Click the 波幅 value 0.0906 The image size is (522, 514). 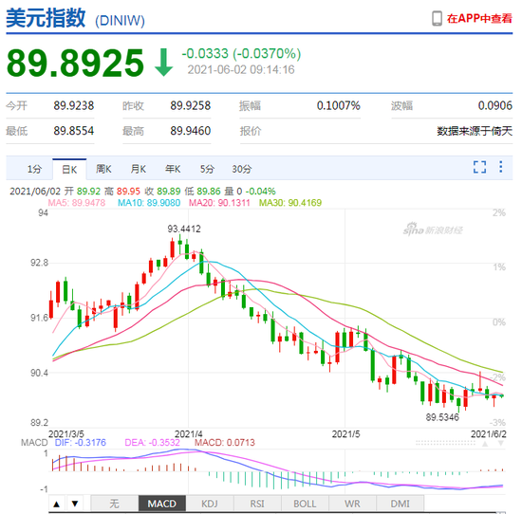(495, 106)
